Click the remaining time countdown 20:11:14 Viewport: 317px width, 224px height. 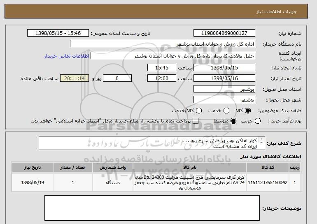pyautogui.click(x=75, y=79)
